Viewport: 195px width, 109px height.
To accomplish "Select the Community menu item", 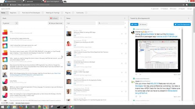I will click(x=80, y=13).
